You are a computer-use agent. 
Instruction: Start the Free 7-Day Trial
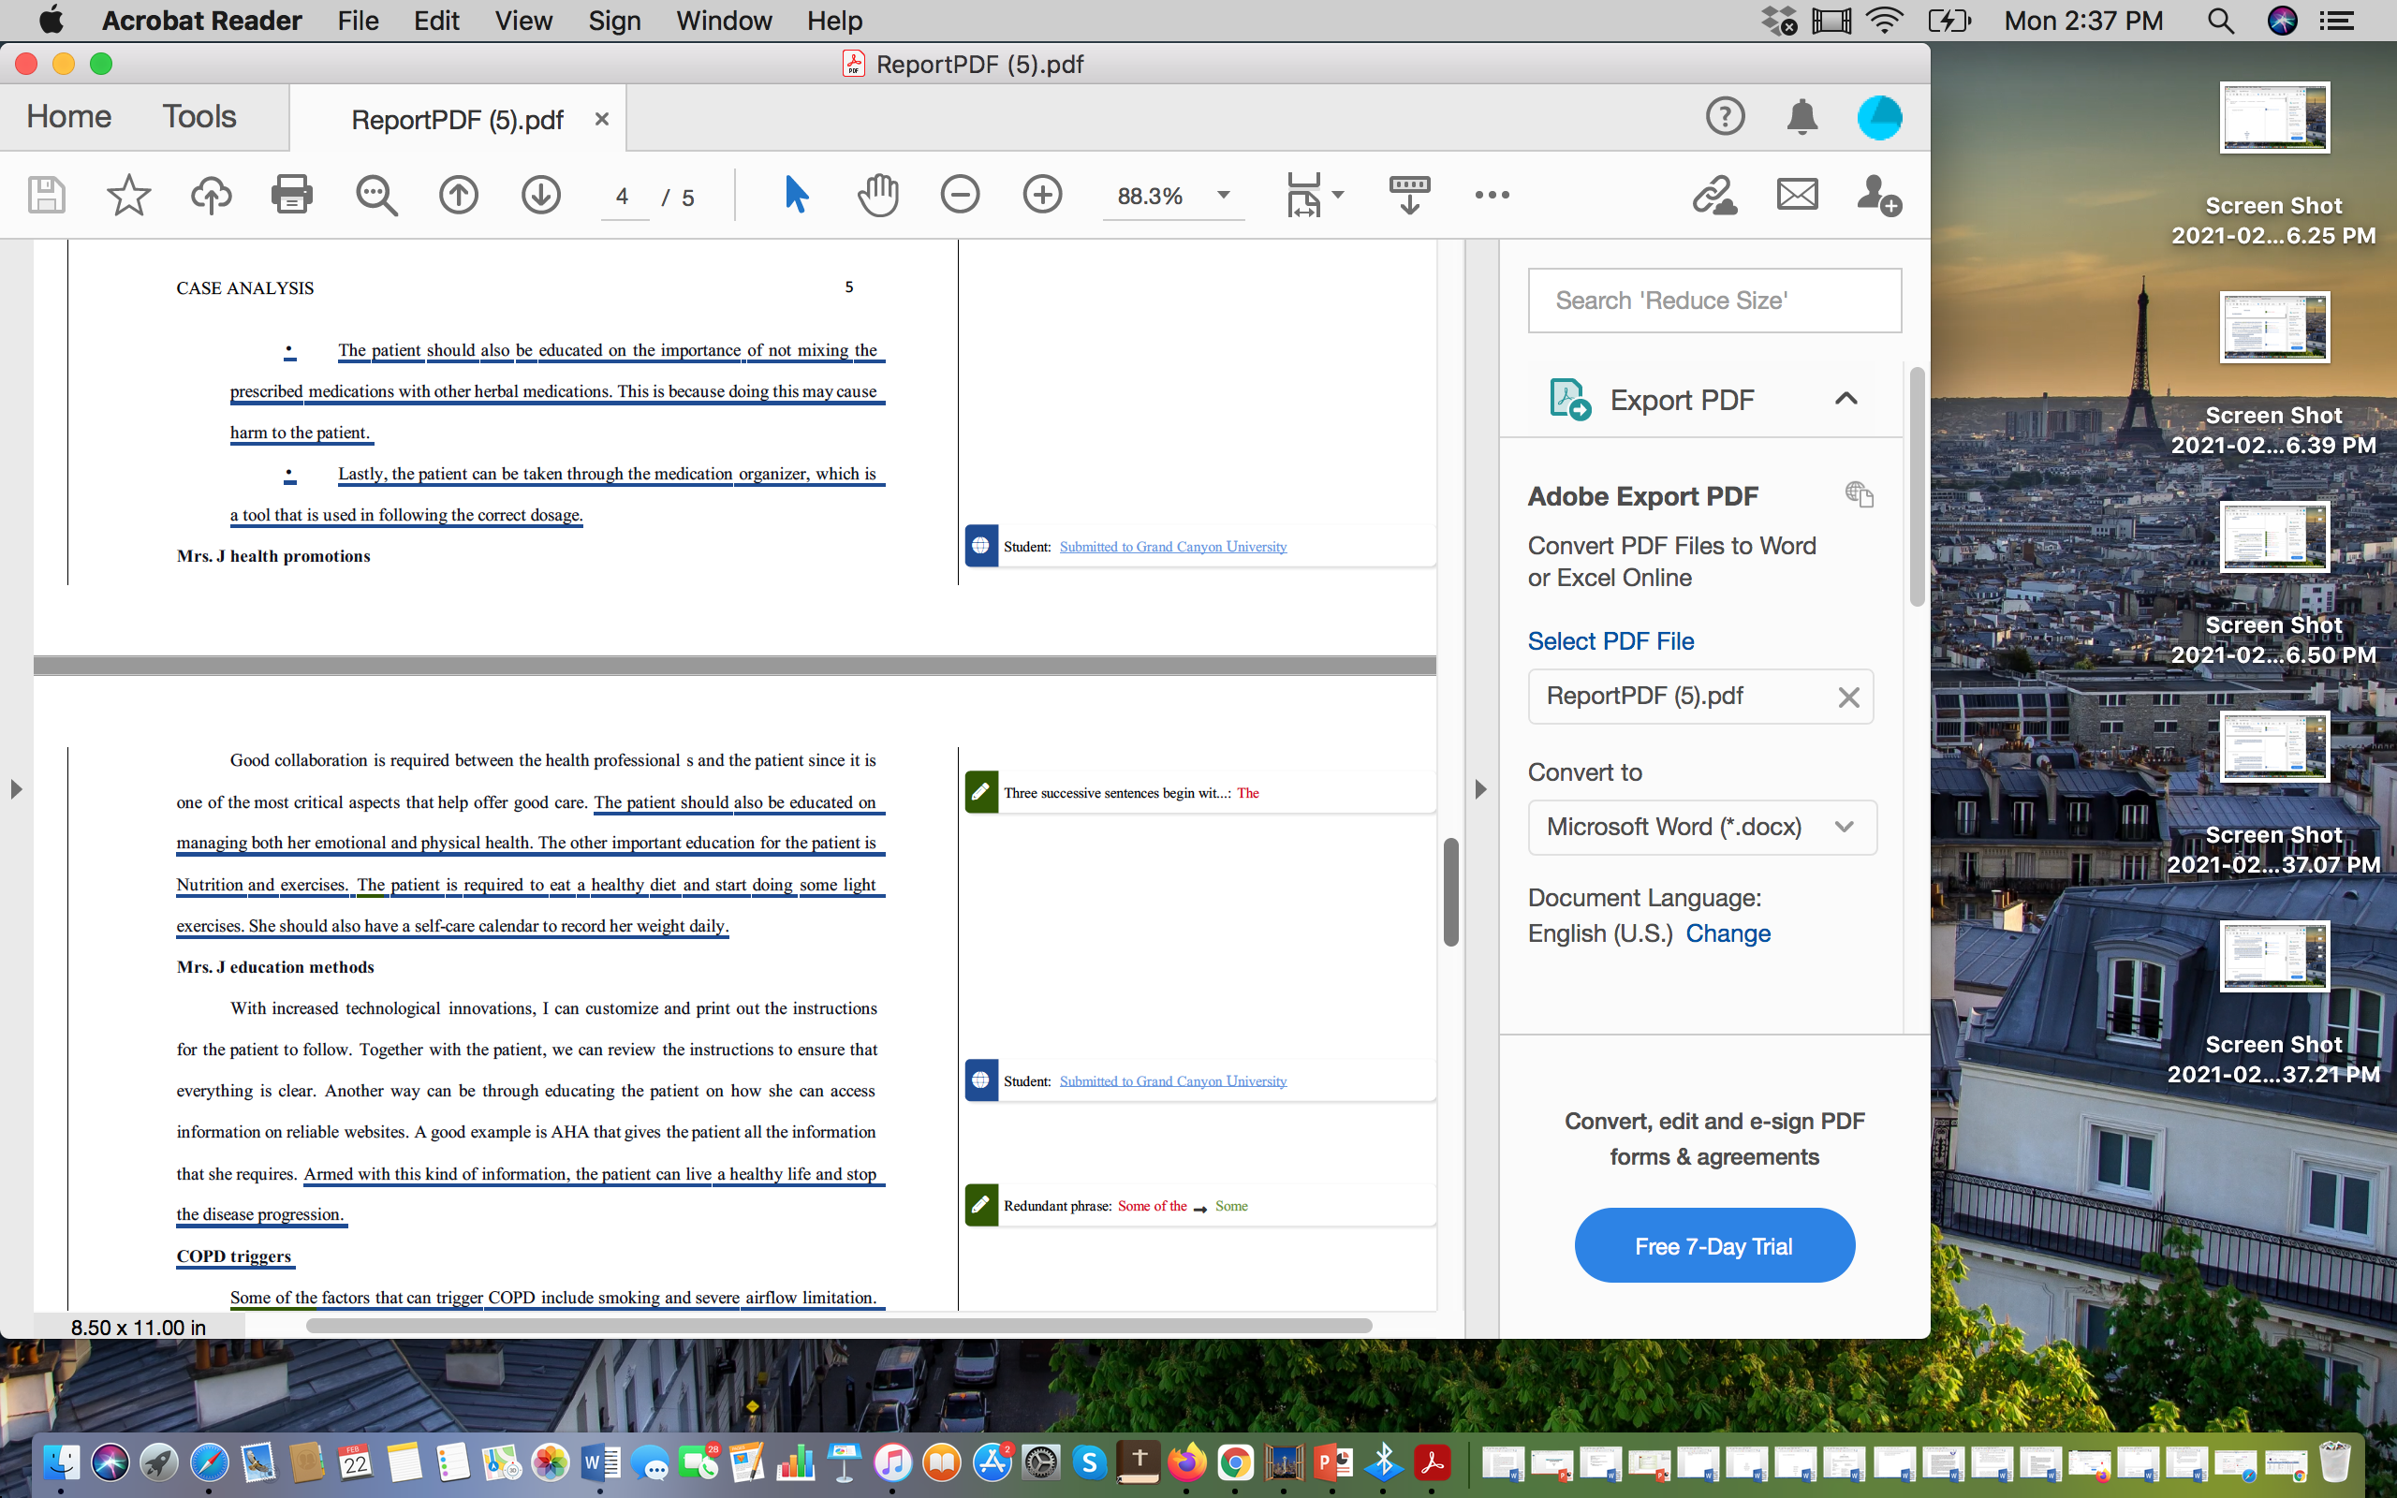coord(1714,1245)
